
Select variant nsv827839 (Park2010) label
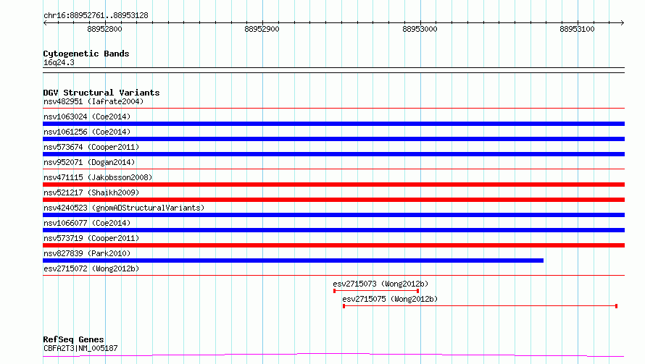coord(87,253)
